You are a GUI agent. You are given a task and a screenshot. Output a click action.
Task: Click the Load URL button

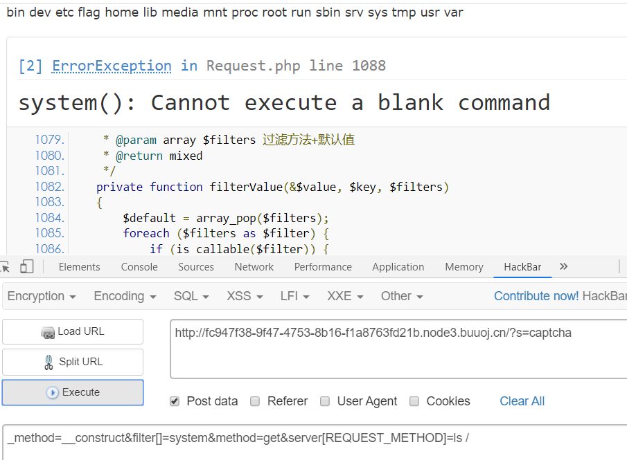tap(73, 331)
